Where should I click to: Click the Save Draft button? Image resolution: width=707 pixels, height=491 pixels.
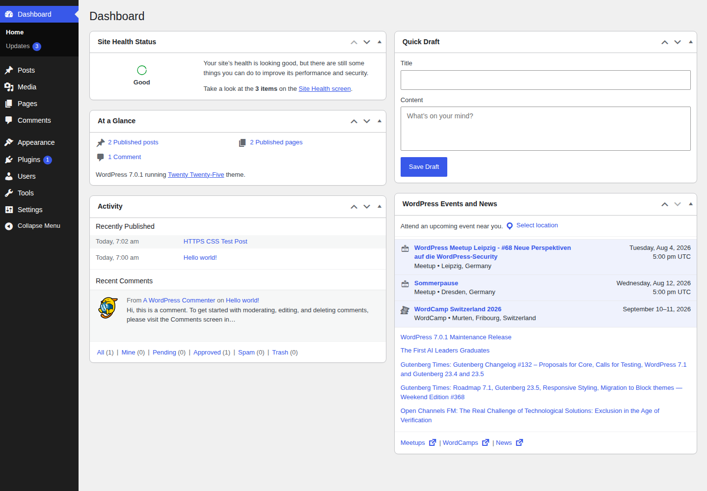(x=424, y=167)
